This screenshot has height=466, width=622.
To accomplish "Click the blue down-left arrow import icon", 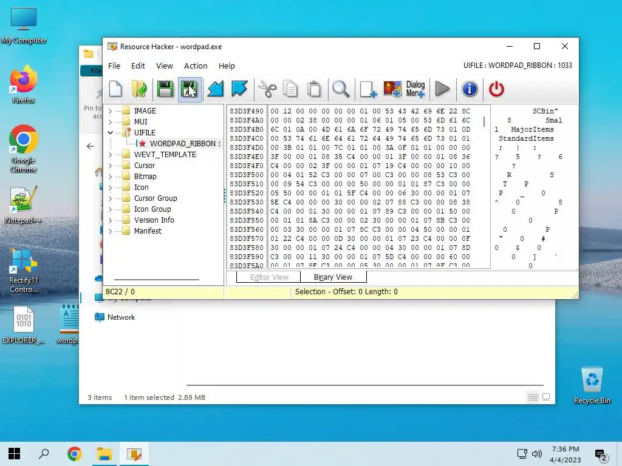I will (216, 89).
